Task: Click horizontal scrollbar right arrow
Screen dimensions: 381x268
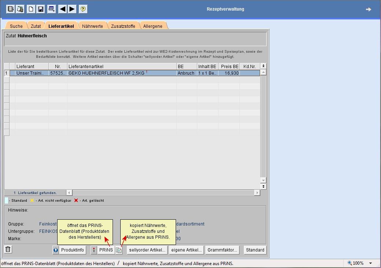Action: coord(257,193)
